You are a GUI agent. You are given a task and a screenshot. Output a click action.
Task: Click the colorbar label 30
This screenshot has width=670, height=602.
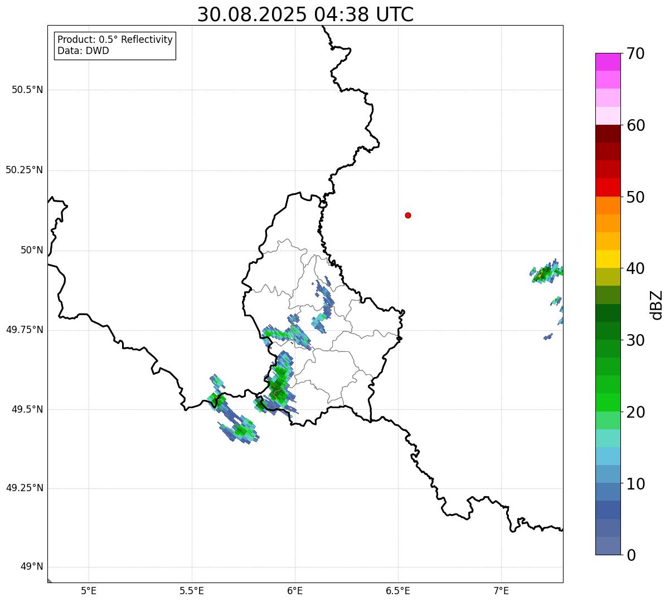(635, 341)
